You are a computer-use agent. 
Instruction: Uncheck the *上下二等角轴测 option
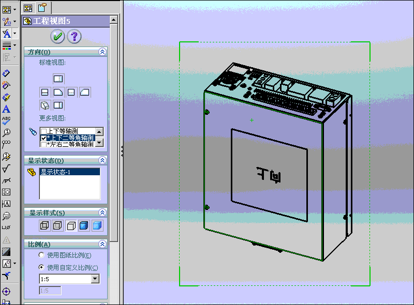click(43, 138)
